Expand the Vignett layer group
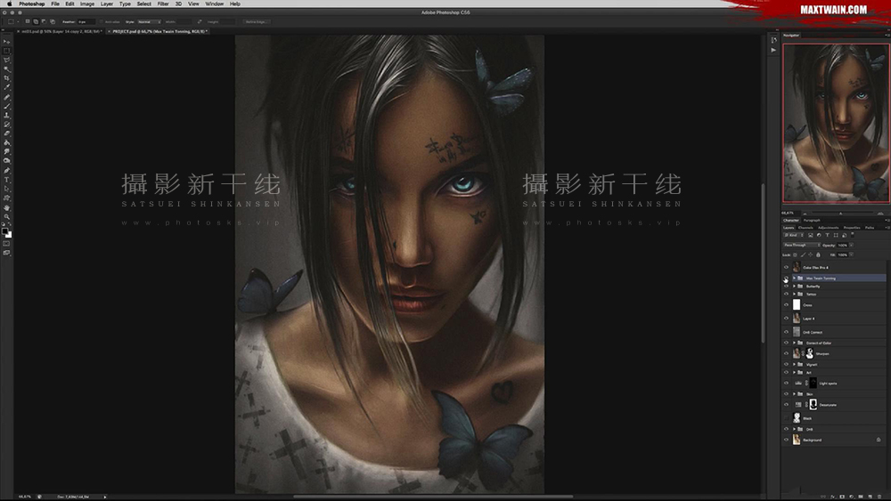This screenshot has height=501, width=891. pos(795,364)
